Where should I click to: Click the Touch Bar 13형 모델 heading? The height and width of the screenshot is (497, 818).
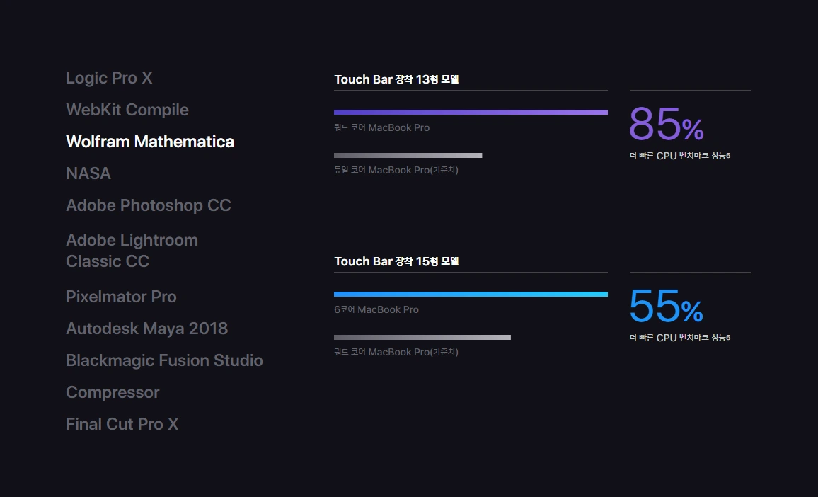tap(396, 79)
